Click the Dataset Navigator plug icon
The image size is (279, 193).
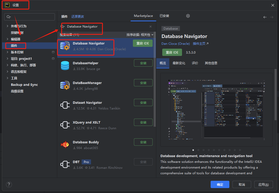pos(65,105)
